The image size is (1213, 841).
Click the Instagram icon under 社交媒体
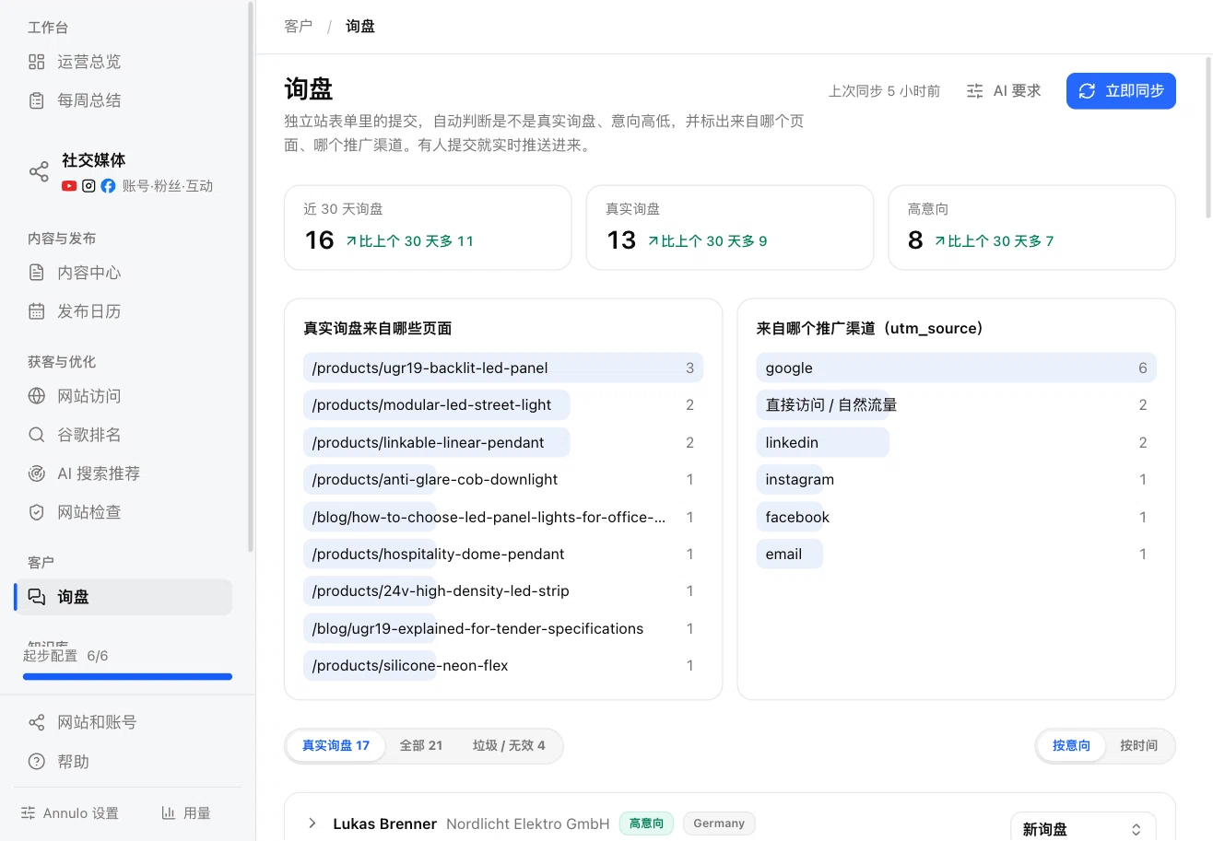coord(88,186)
